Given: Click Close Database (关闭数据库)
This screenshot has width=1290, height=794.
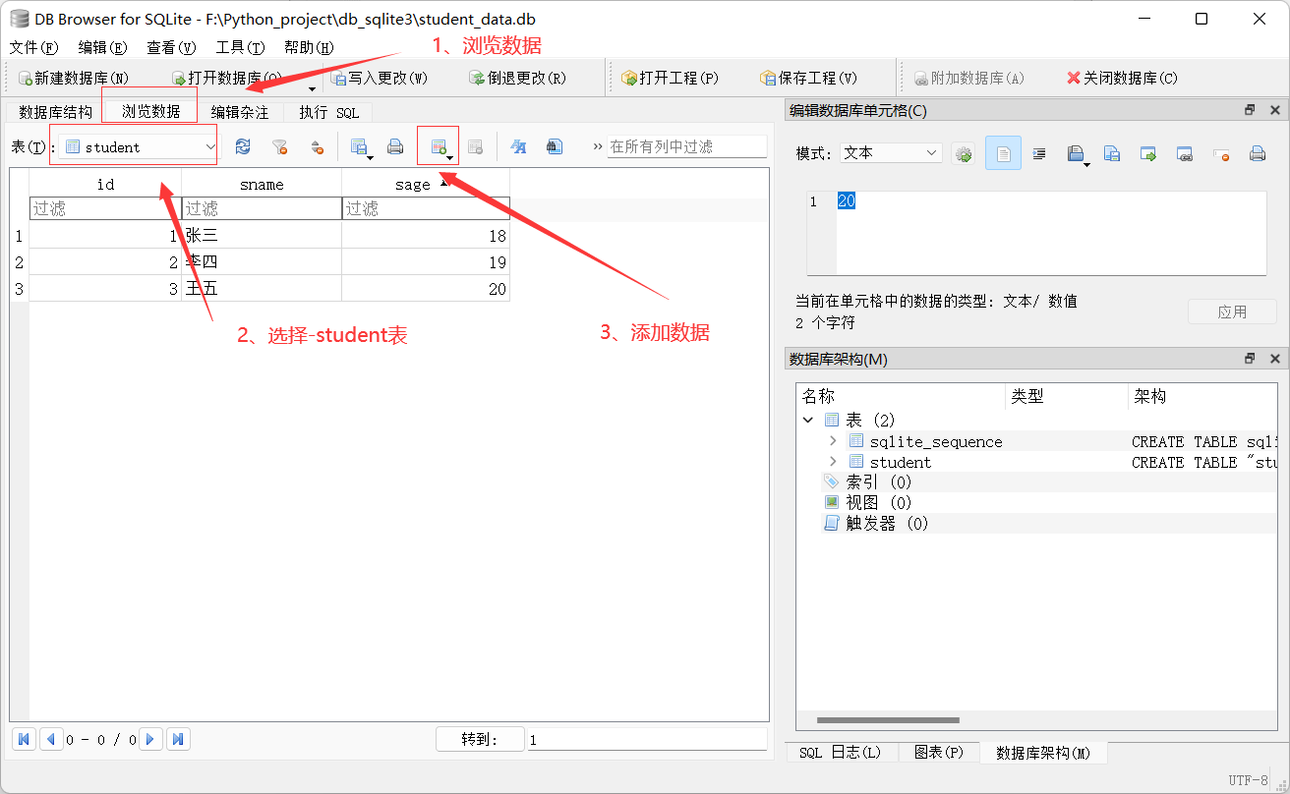Looking at the screenshot, I should [1122, 78].
